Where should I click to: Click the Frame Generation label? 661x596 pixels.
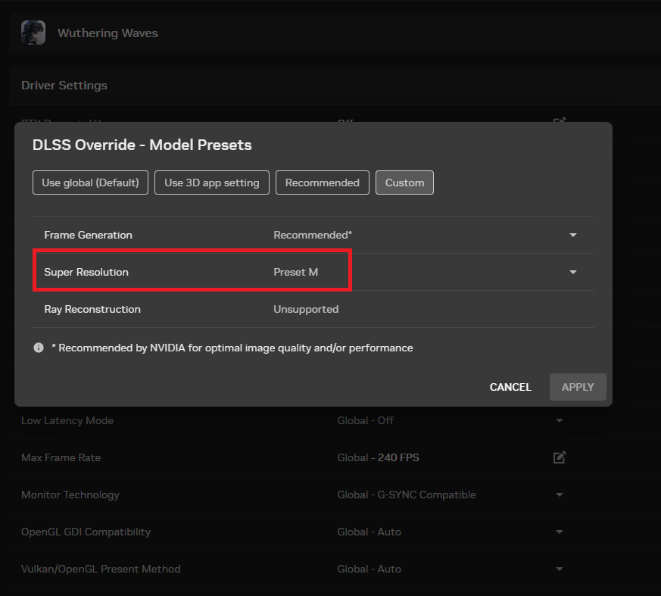pyautogui.click(x=88, y=235)
